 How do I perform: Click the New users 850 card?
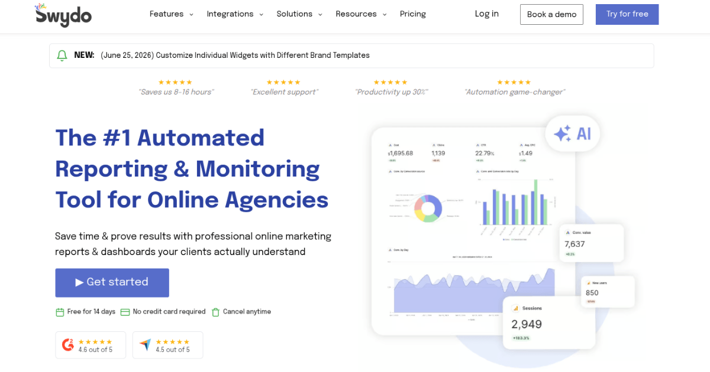click(x=608, y=292)
